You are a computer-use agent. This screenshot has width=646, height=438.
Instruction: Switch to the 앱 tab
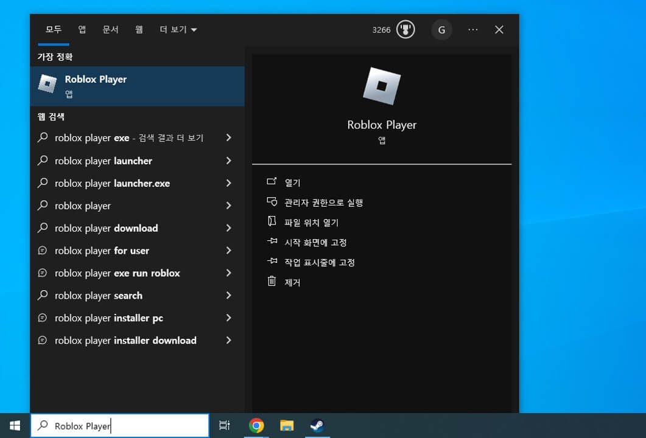82,30
